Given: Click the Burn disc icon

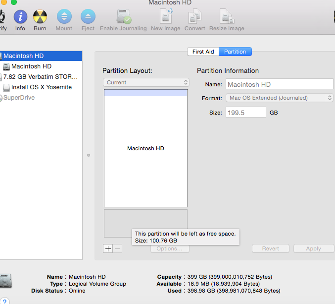Looking at the screenshot, I should pyautogui.click(x=40, y=17).
